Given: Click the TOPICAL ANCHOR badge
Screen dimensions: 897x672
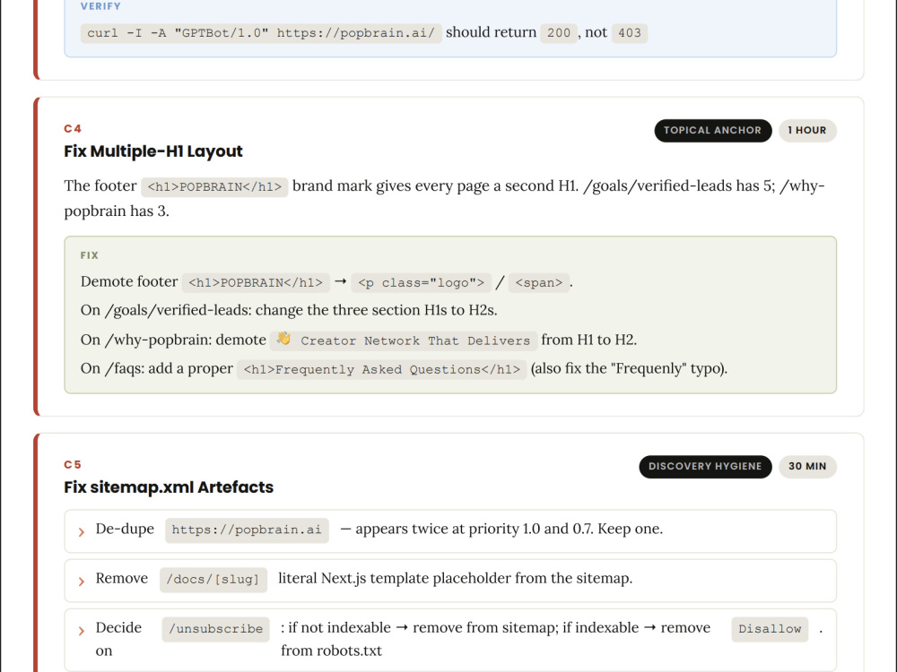Looking at the screenshot, I should [712, 130].
